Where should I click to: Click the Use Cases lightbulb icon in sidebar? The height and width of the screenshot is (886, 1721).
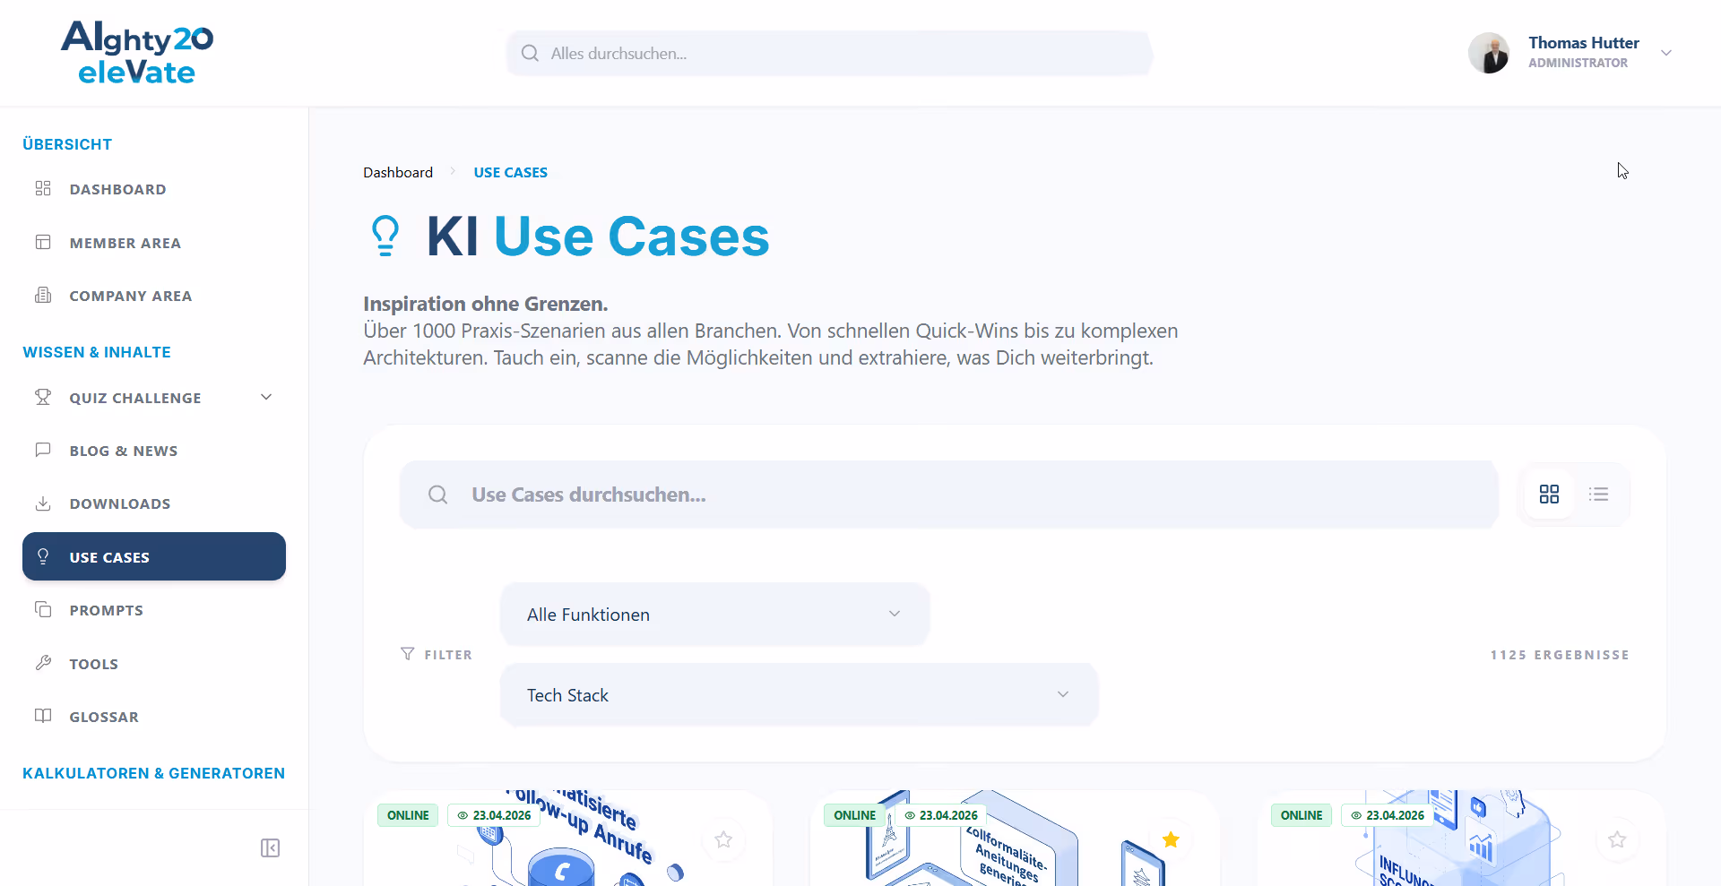[43, 556]
